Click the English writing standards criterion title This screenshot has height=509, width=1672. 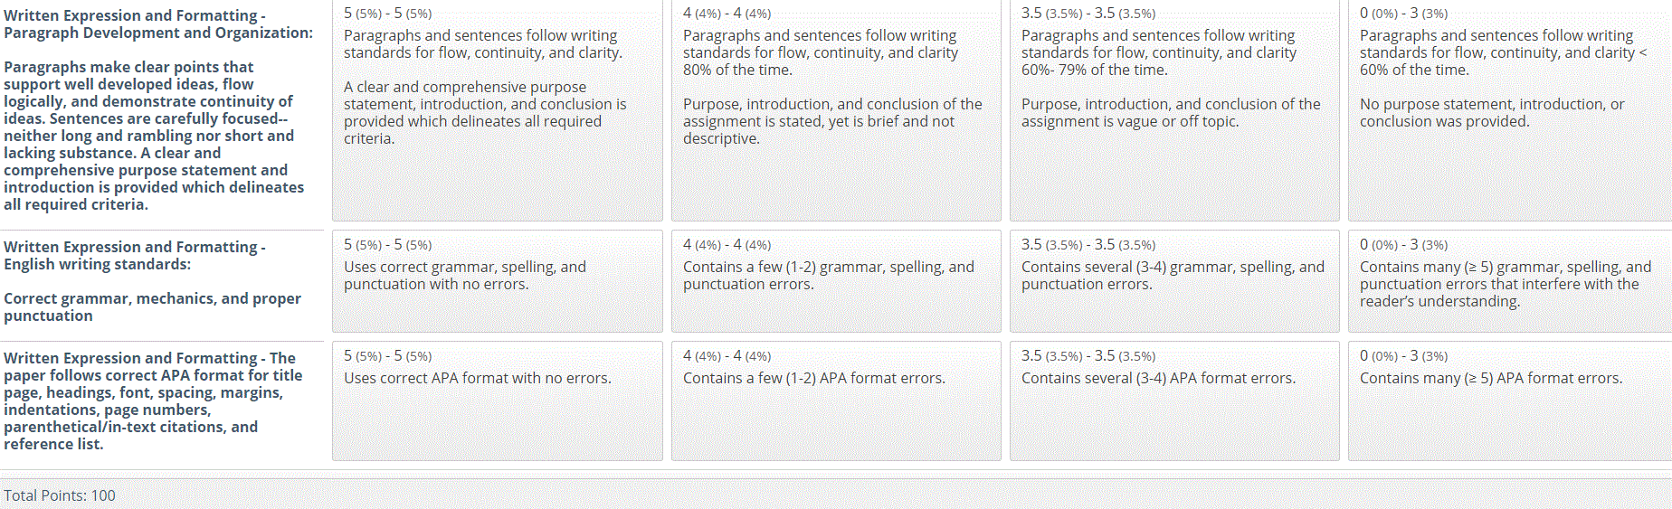tap(135, 256)
